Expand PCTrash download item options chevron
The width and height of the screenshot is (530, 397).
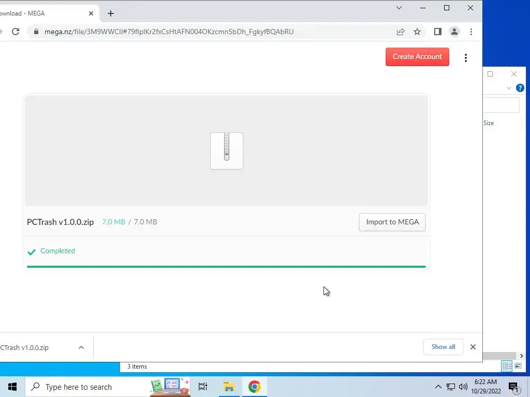point(81,347)
